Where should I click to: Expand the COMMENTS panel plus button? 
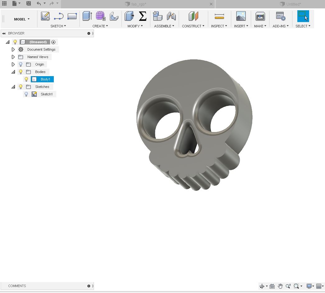pyautogui.click(x=89, y=286)
